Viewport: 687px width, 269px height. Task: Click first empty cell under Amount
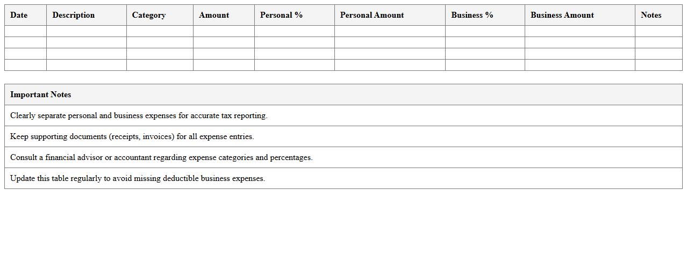[x=224, y=31]
